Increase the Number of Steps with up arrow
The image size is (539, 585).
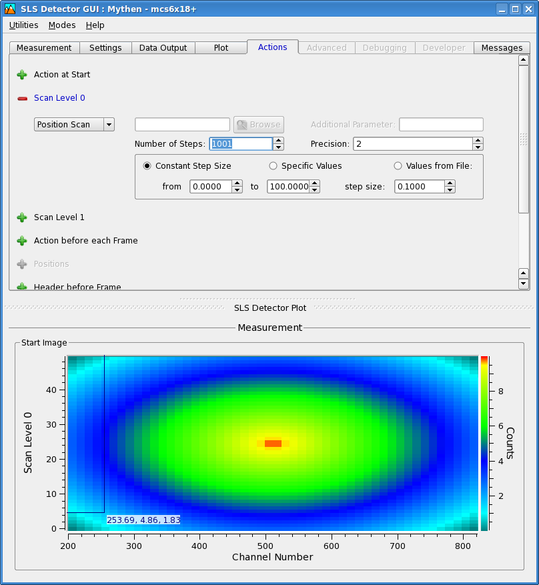[x=278, y=141]
